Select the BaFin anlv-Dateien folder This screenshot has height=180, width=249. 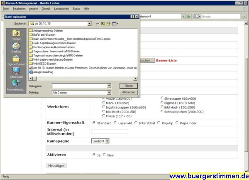42,35
